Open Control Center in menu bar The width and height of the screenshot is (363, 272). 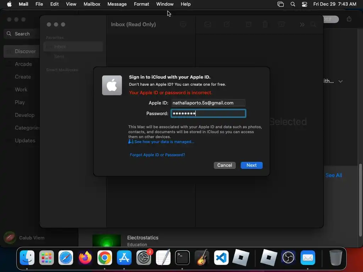pos(305,4)
